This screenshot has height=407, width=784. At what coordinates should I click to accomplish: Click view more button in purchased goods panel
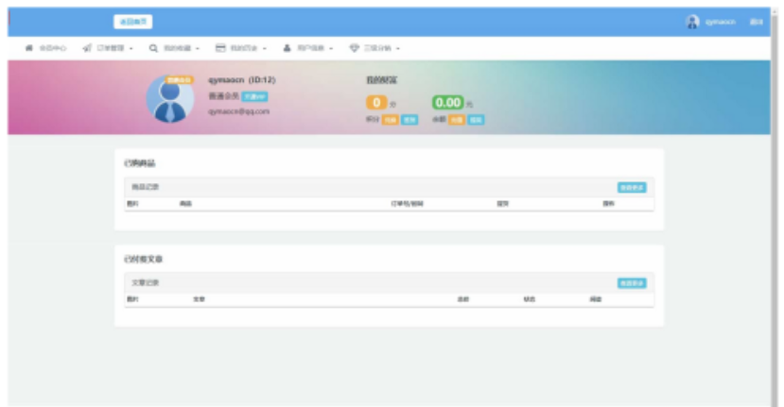(x=632, y=187)
